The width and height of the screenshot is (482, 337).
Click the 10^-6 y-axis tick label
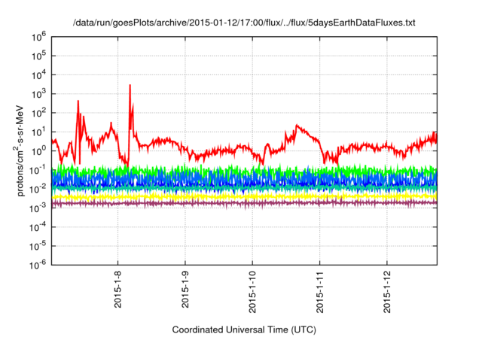(38, 265)
